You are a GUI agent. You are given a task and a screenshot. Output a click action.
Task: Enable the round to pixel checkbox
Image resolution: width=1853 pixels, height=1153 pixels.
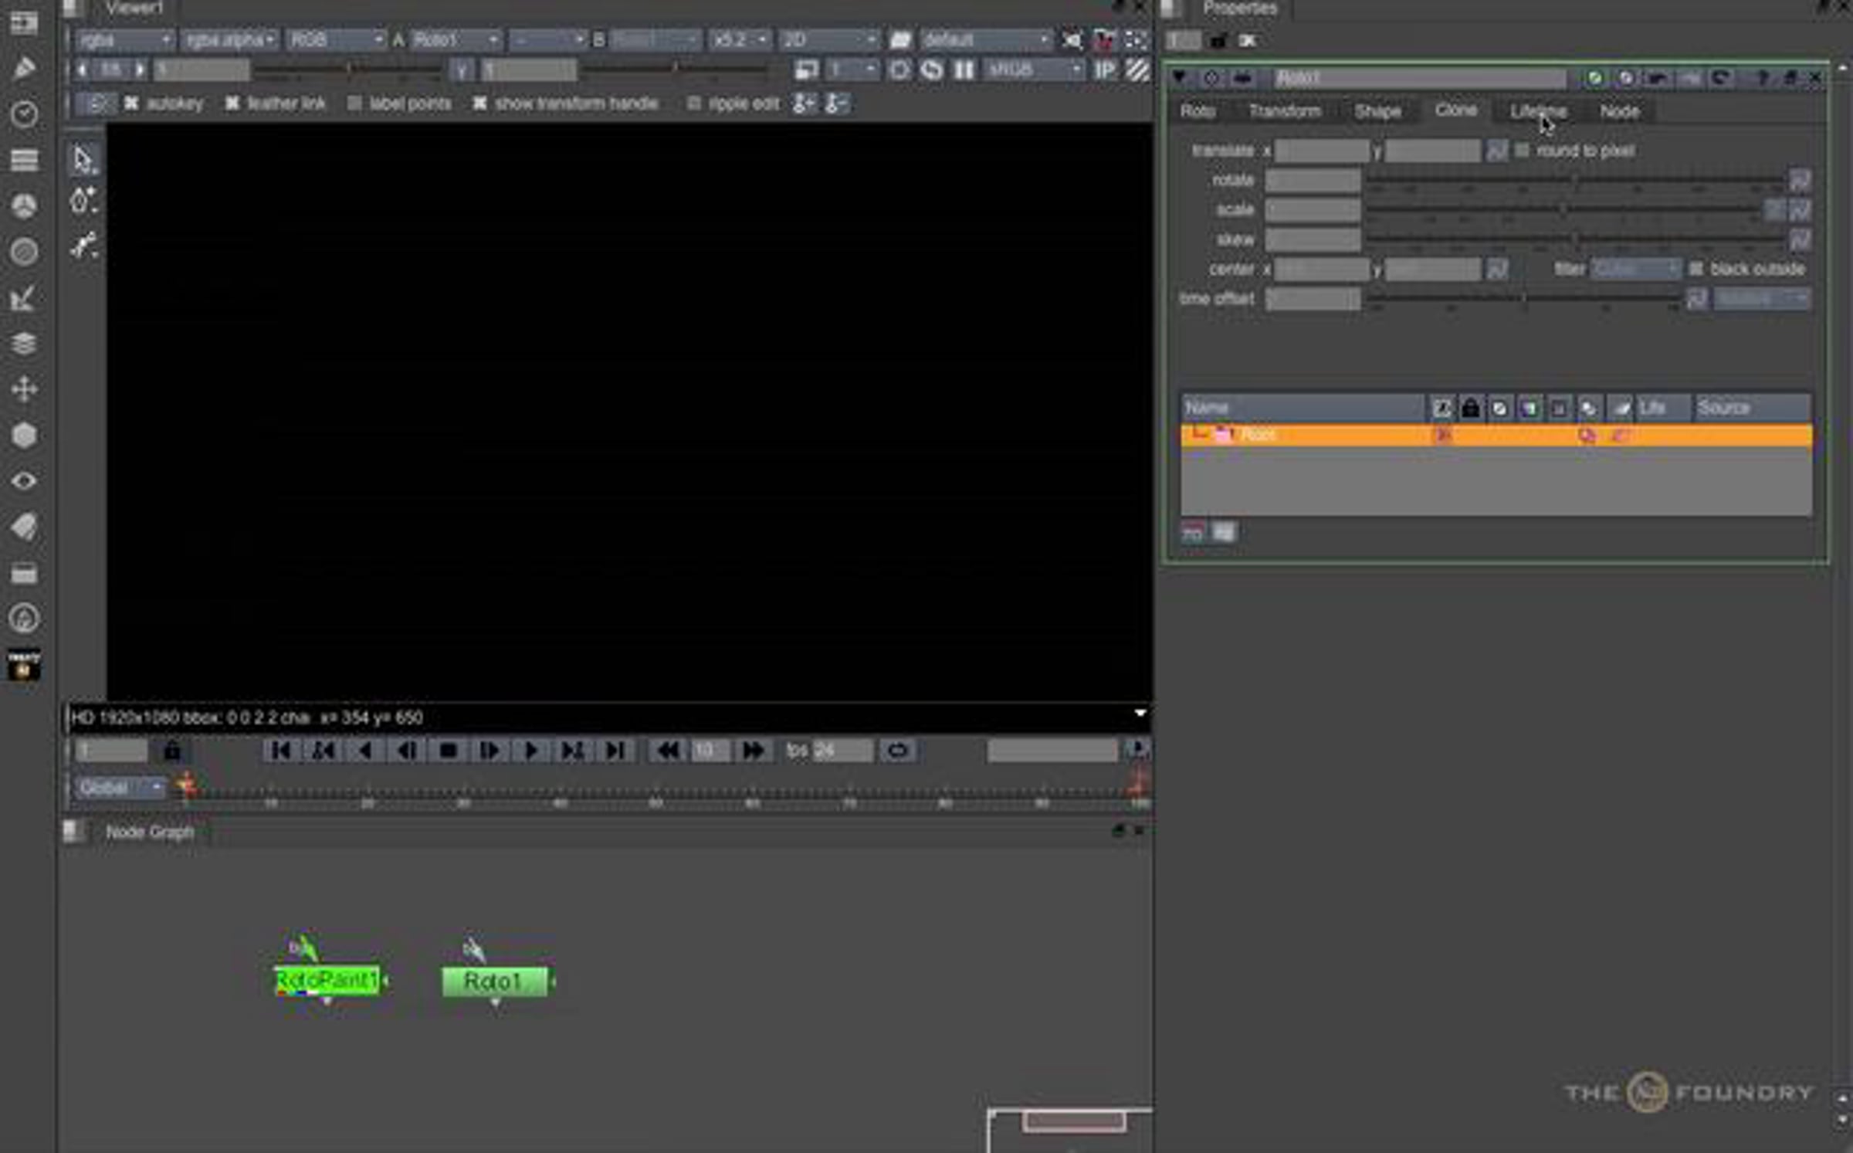[1522, 150]
